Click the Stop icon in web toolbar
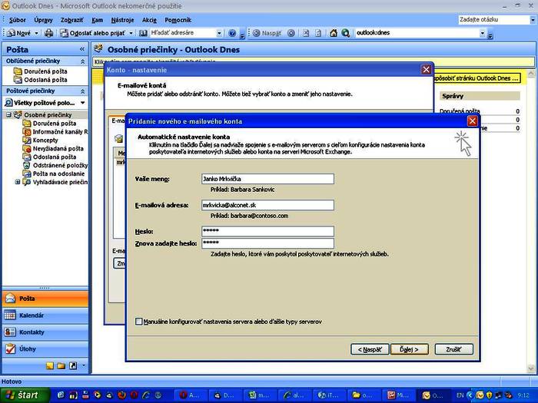This screenshot has height=403, width=538. tap(306, 33)
